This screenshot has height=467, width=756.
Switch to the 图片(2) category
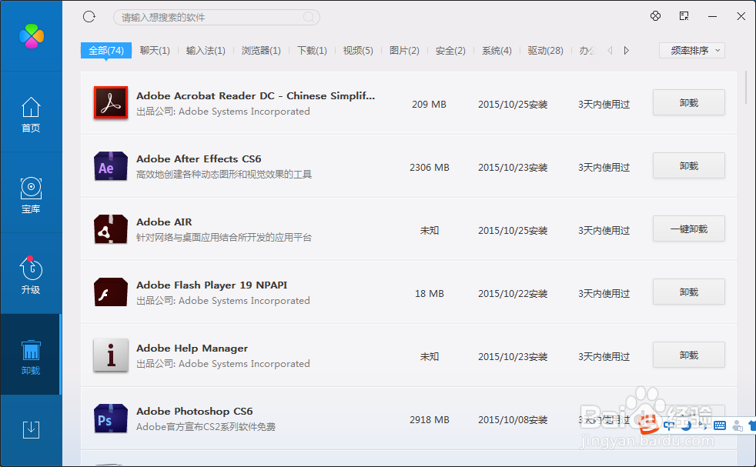(x=404, y=51)
